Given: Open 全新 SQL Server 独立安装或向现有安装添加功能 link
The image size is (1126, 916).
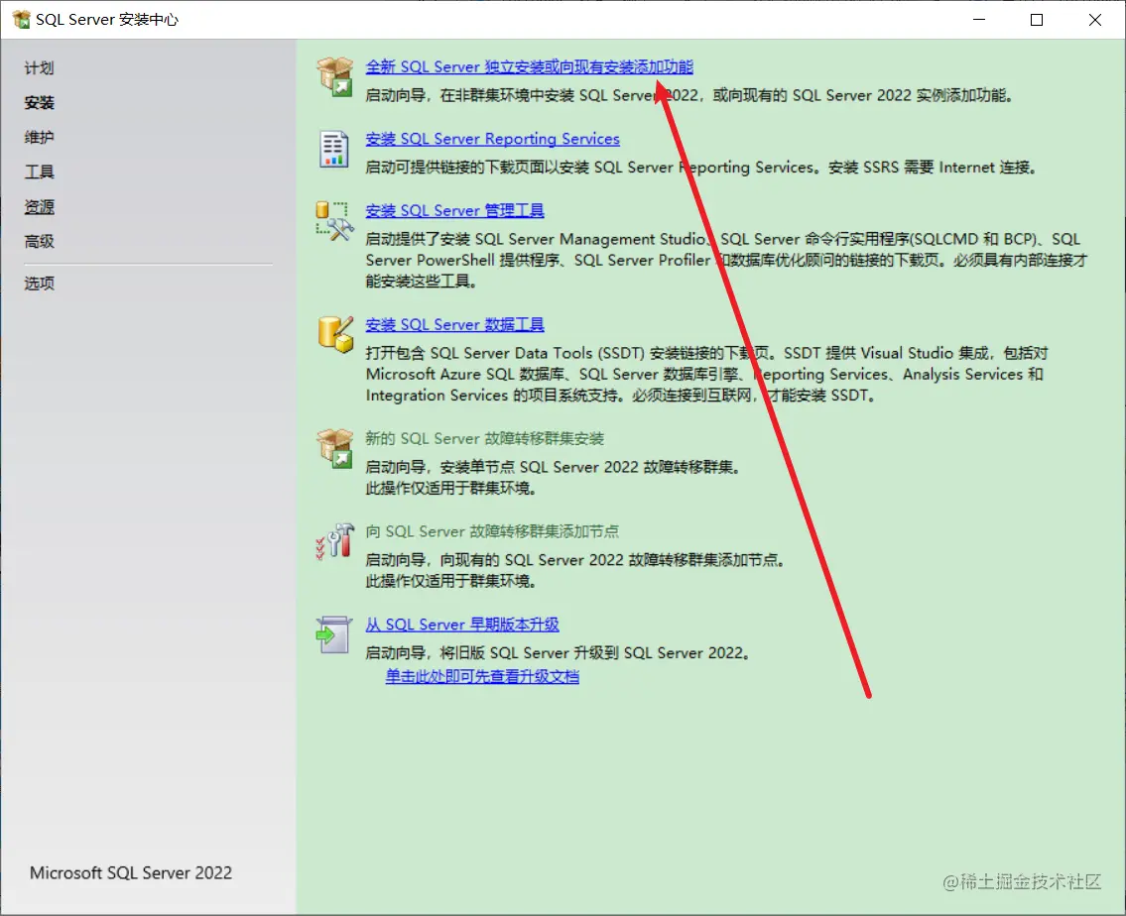Looking at the screenshot, I should pos(529,66).
